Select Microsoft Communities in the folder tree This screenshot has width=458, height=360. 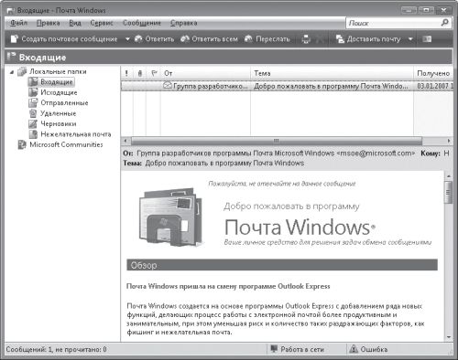66,144
